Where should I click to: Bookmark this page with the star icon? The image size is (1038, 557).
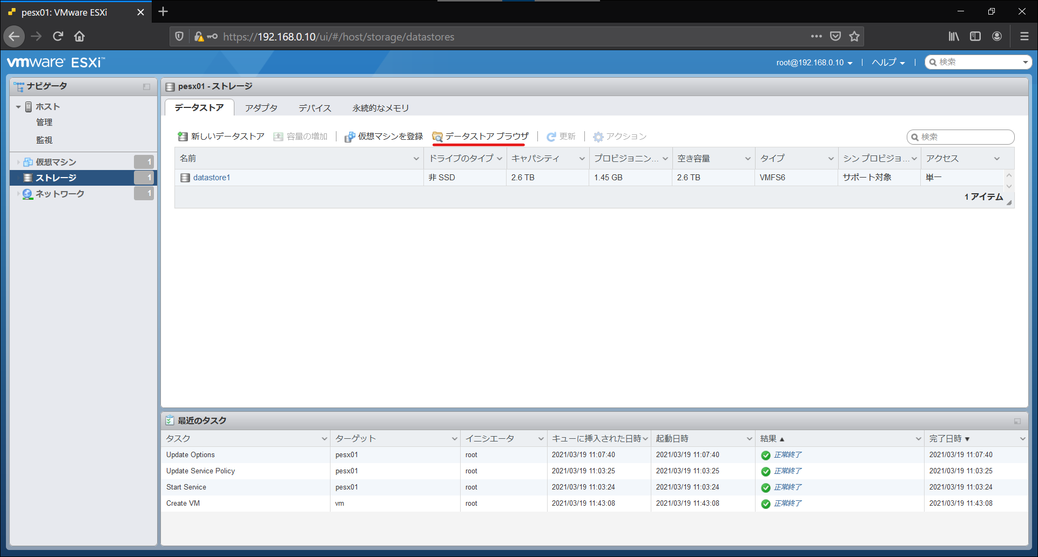[854, 37]
